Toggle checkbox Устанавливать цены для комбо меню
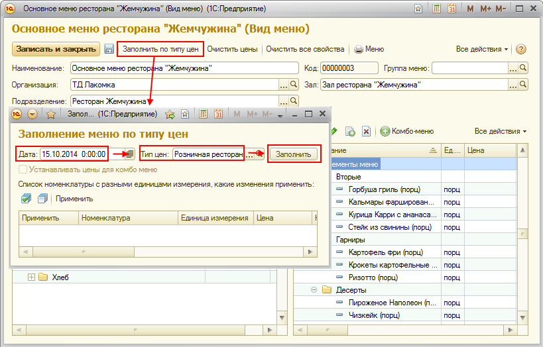 (x=23, y=170)
